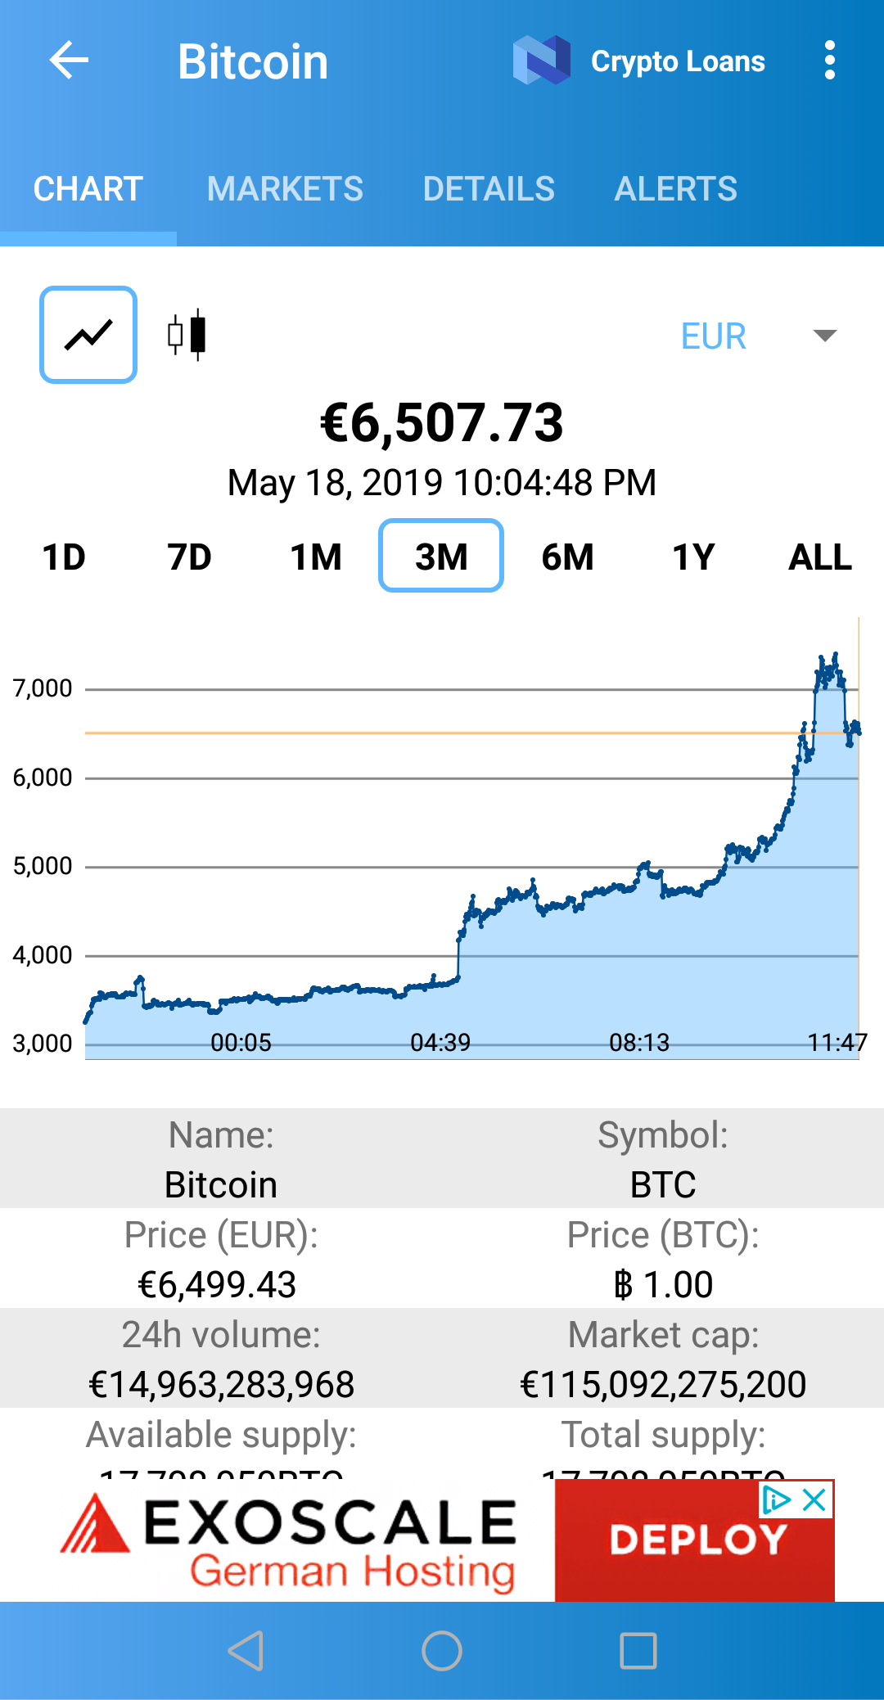Go to the Details tab
The height and width of the screenshot is (1700, 884).
(x=489, y=189)
